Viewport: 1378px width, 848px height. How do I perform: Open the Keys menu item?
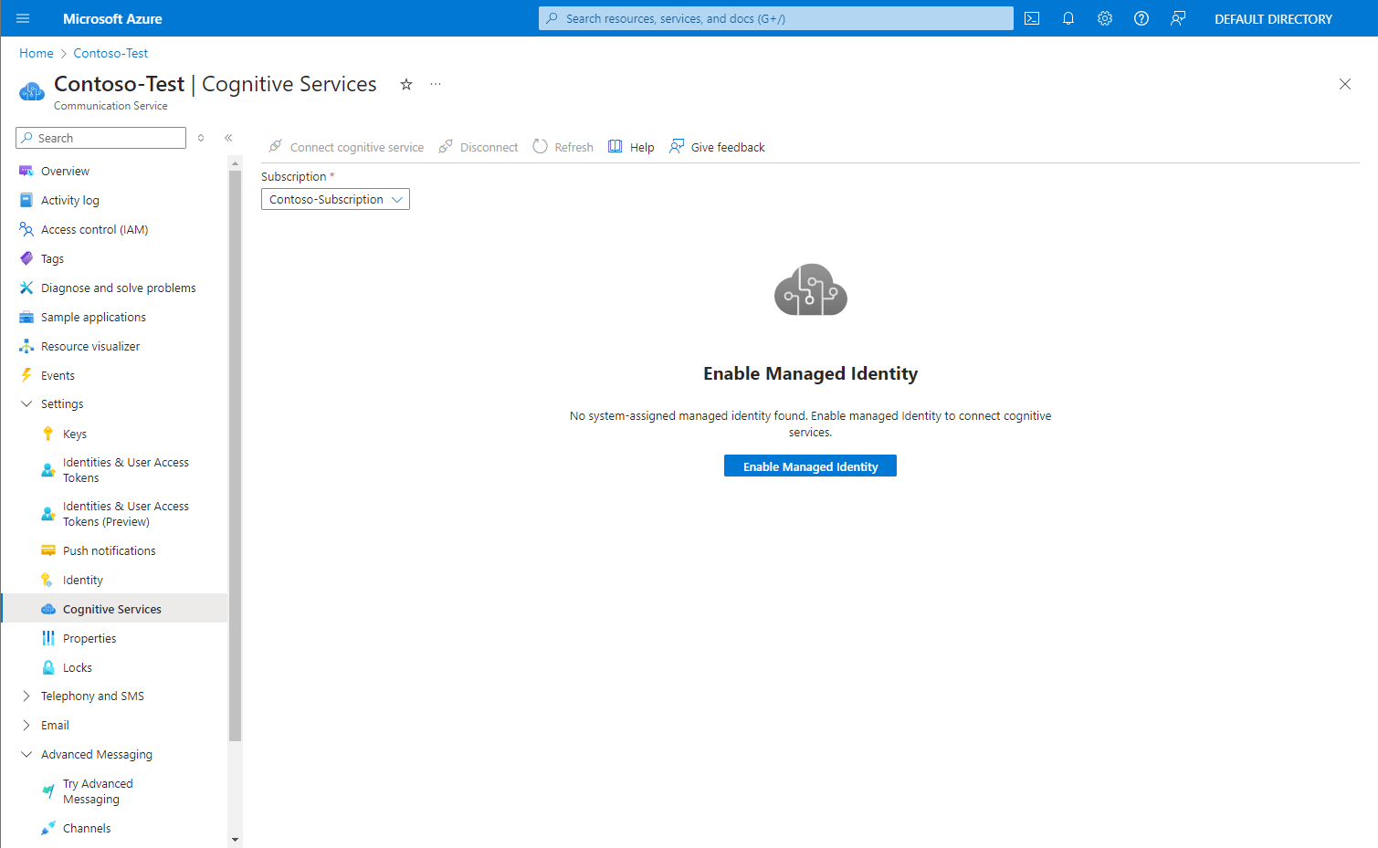coord(75,434)
